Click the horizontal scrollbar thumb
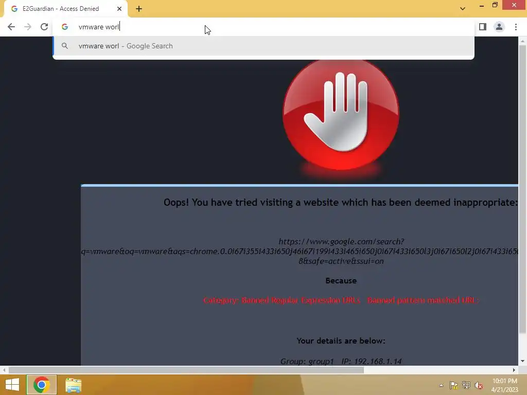This screenshot has width=527, height=395. tap(186, 370)
